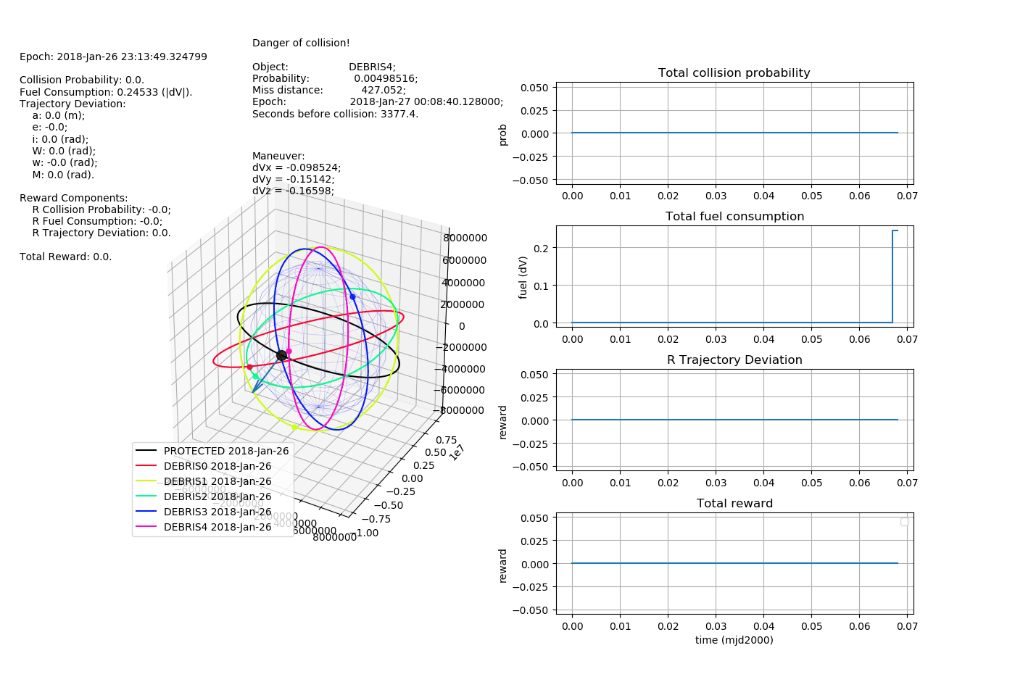The height and width of the screenshot is (690, 1015).
Task: Select the DEBRIS4 2018-Jan-26 legend entry
Action: tap(203, 527)
